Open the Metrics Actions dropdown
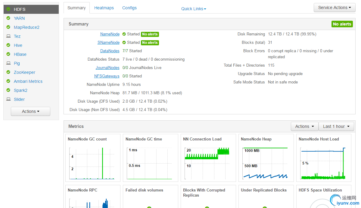This screenshot has width=361, height=208. [x=304, y=126]
